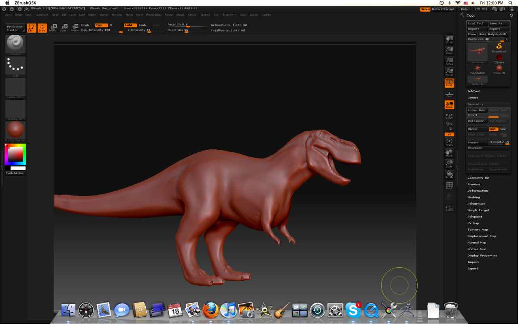Activate the Edit mode button
518x324 pixels.
coord(32,28)
